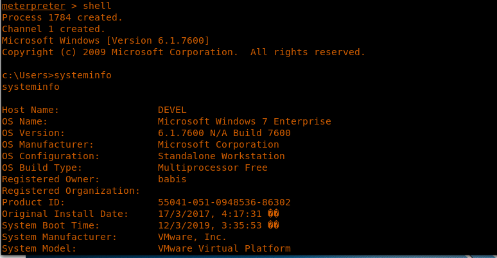Click the "Host Name:" label
The image size is (497, 258).
[30, 110]
